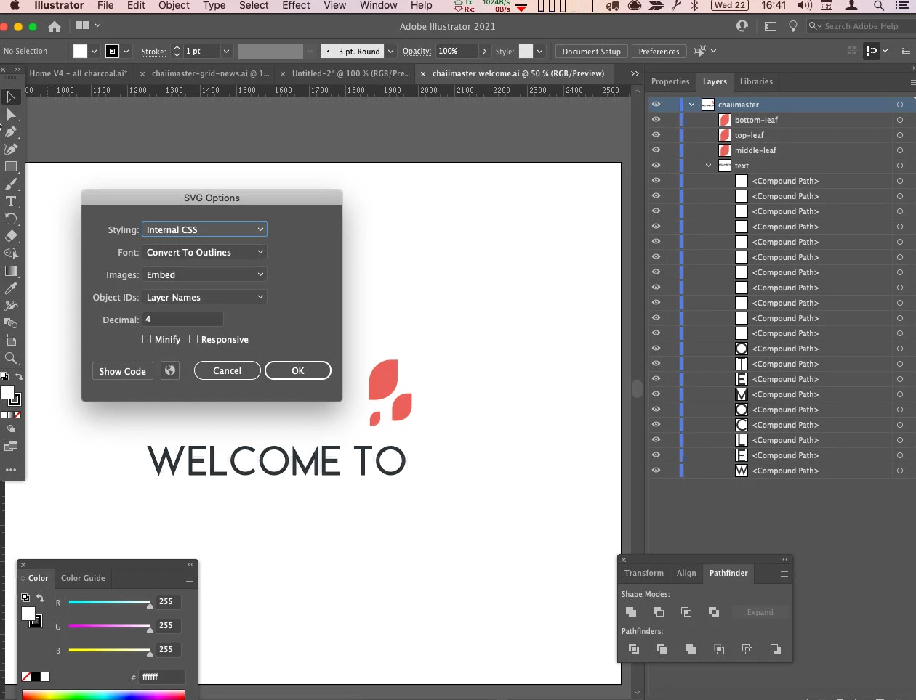Screen dimensions: 916x700
Task: Enable the Responsive checkbox
Action: [193, 339]
